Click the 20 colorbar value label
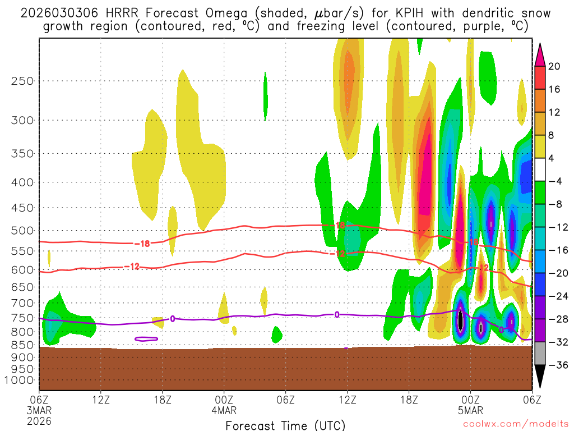The width and height of the screenshot is (574, 431). [x=554, y=66]
